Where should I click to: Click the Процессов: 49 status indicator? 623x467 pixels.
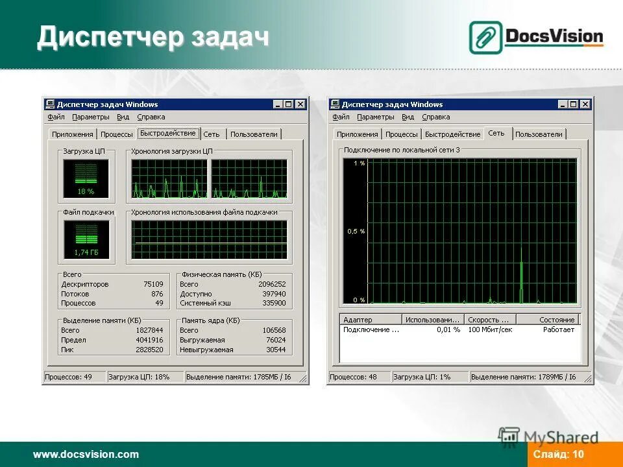pos(67,376)
